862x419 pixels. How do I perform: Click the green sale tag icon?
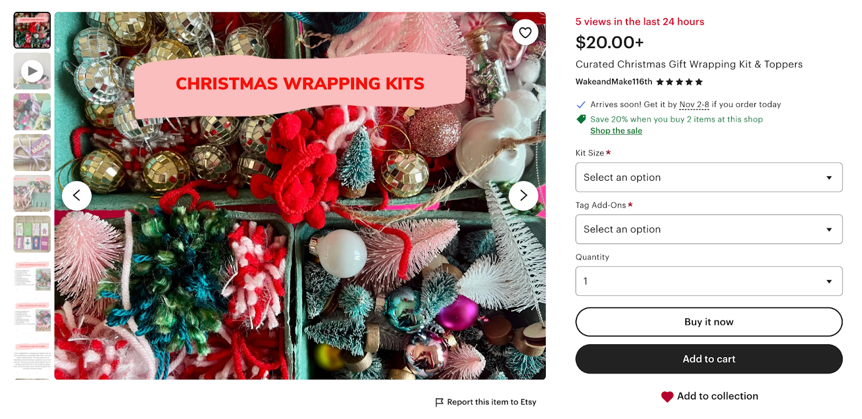(581, 119)
